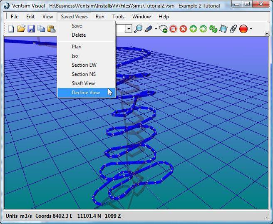The width and height of the screenshot is (273, 224).
Task: Close the Saved Views menu
Action: point(74,17)
